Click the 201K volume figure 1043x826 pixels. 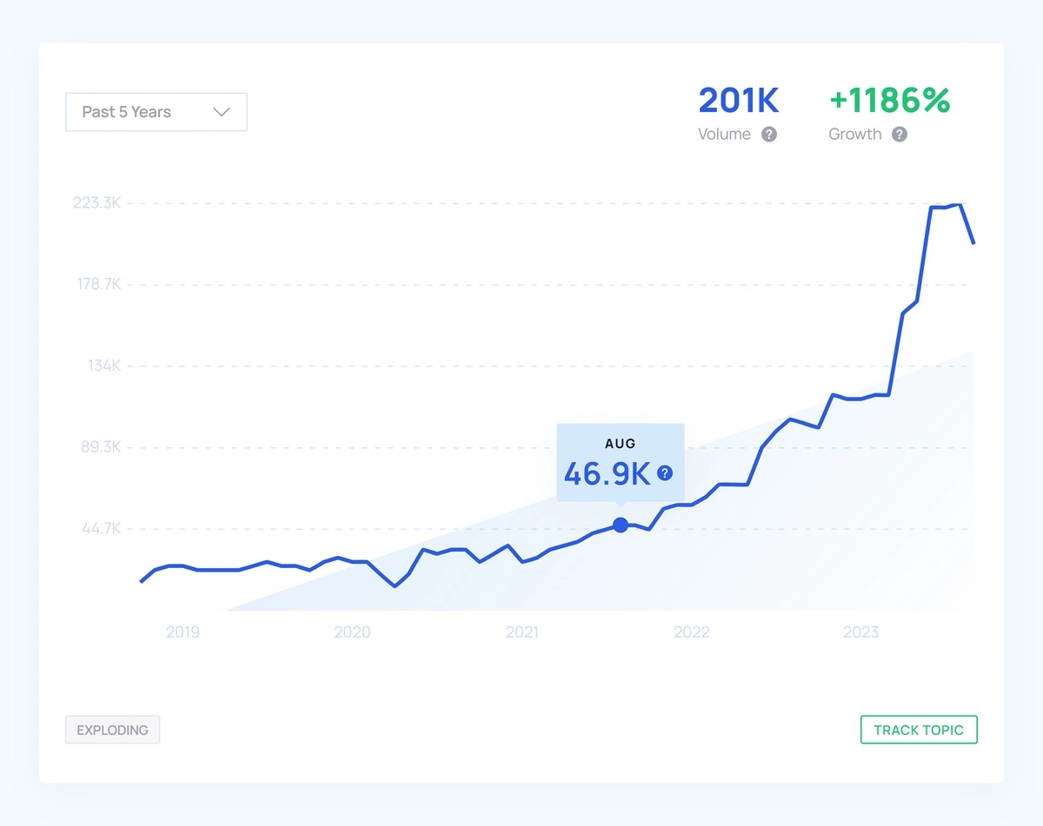(x=738, y=100)
